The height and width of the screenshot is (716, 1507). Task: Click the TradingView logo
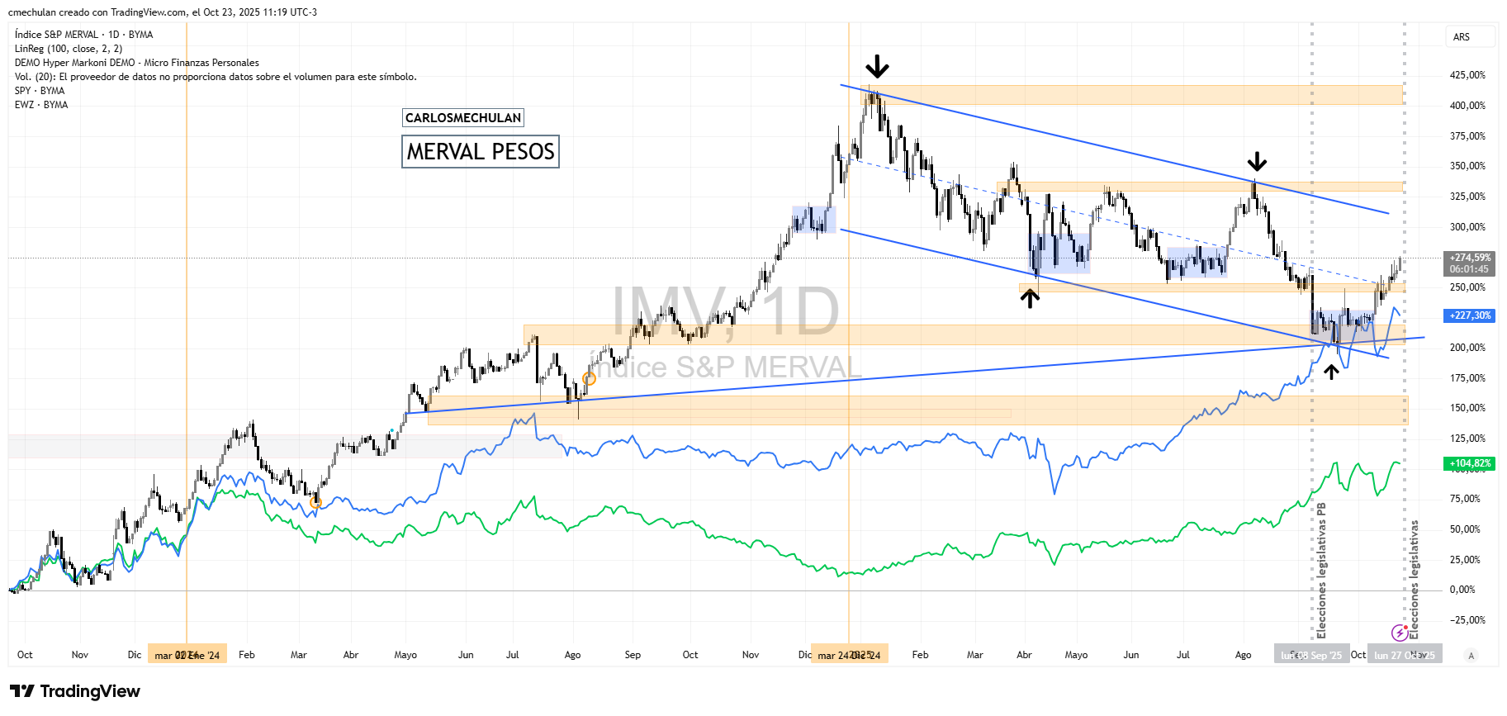[75, 691]
